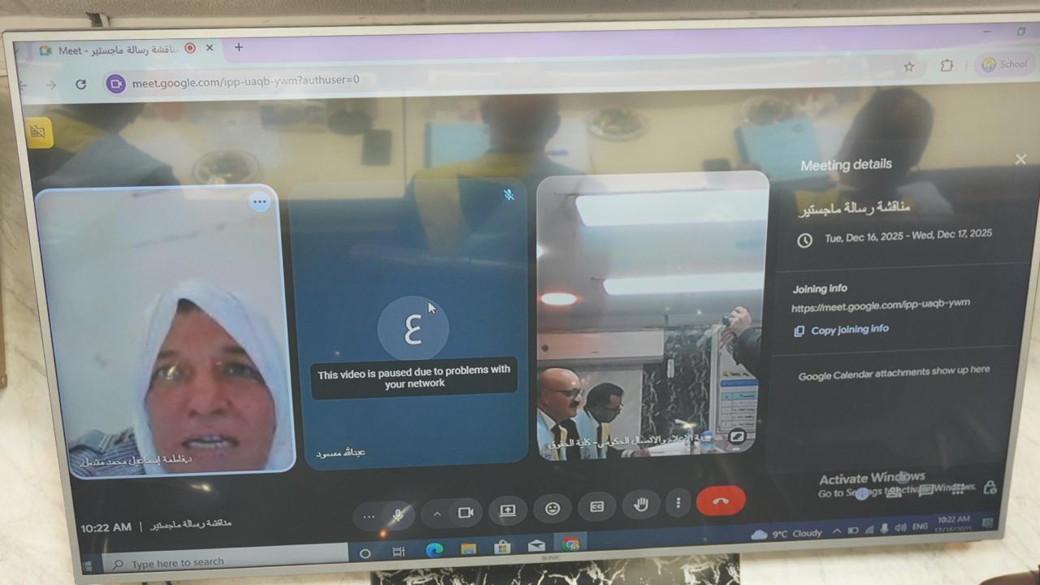Raise your hand in the meeting
The height and width of the screenshot is (585, 1040).
[641, 505]
